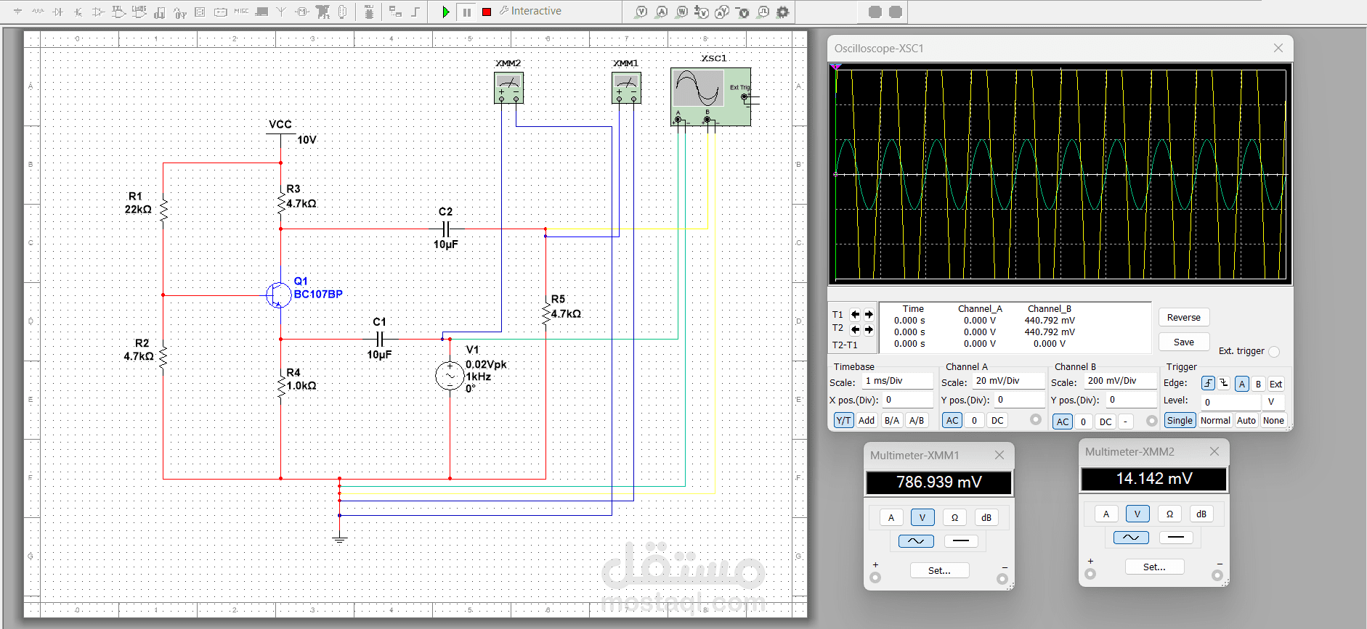Stop simulation using red square button
The height and width of the screenshot is (629, 1367).
click(x=487, y=12)
